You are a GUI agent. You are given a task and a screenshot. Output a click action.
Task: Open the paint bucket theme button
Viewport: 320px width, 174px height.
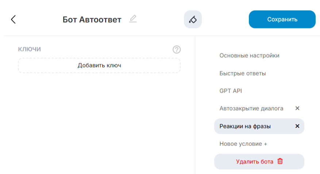[193, 19]
